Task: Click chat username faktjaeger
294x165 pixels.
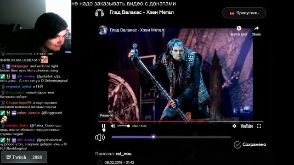Action: (x=20, y=66)
